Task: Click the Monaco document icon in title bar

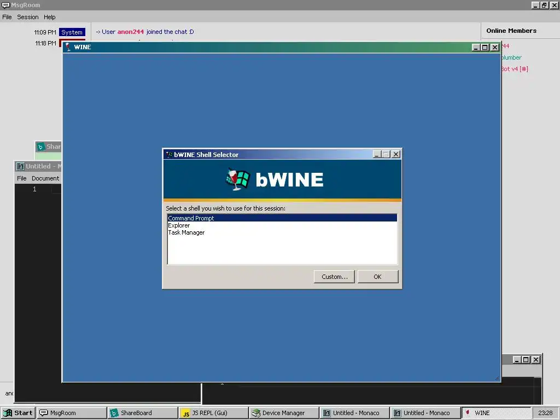Action: tap(20, 166)
